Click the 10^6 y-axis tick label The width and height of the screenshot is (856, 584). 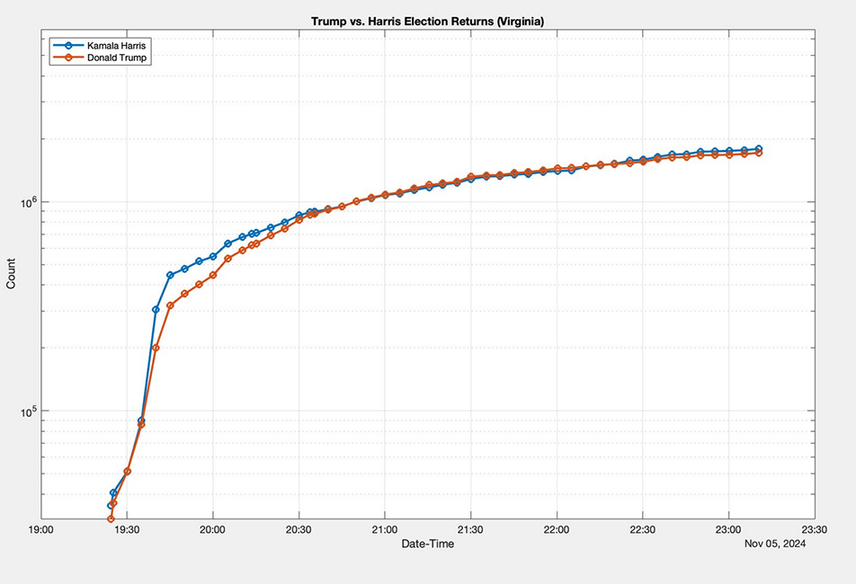tap(27, 202)
